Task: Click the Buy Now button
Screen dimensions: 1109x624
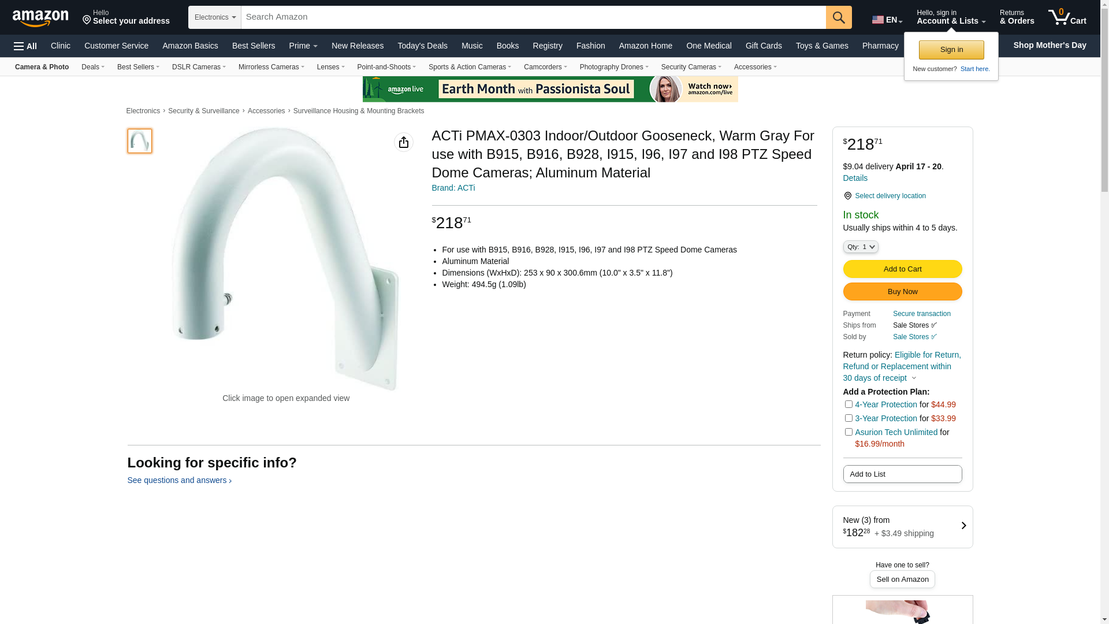Action: pos(902,292)
